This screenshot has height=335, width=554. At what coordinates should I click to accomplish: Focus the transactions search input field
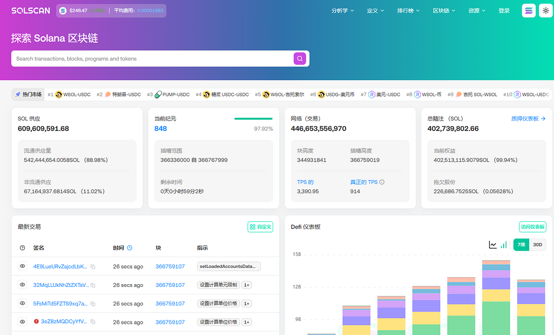coord(151,58)
